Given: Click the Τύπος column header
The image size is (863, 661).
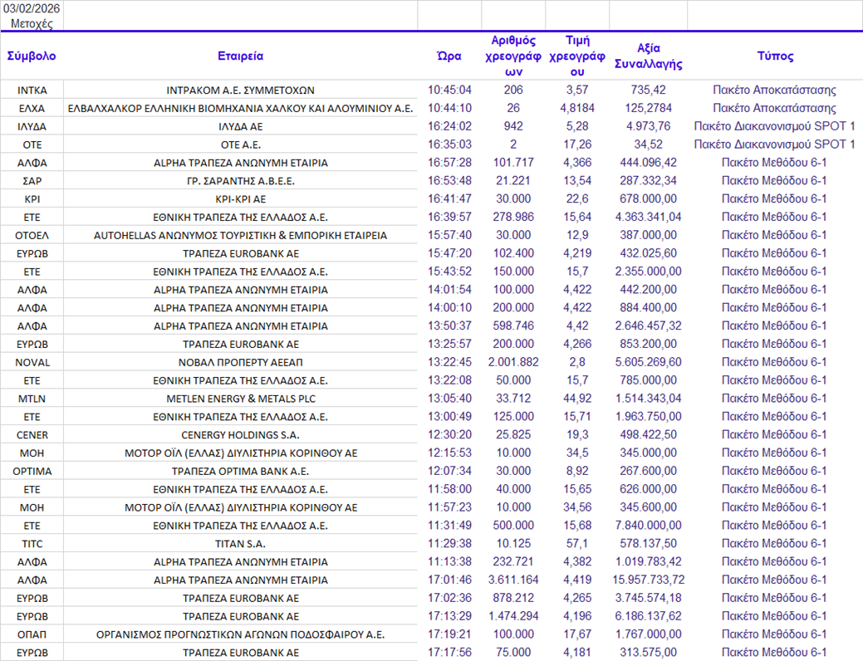Looking at the screenshot, I should [x=774, y=56].
